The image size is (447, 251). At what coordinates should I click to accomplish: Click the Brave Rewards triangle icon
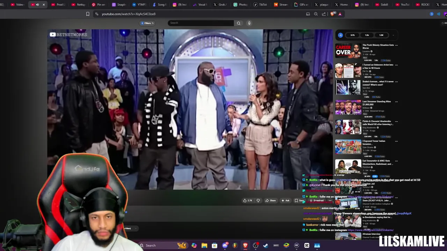[x=340, y=14]
